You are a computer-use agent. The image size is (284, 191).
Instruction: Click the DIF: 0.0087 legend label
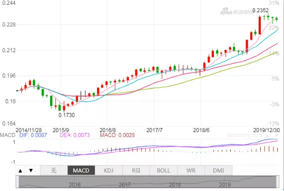click(x=33, y=135)
